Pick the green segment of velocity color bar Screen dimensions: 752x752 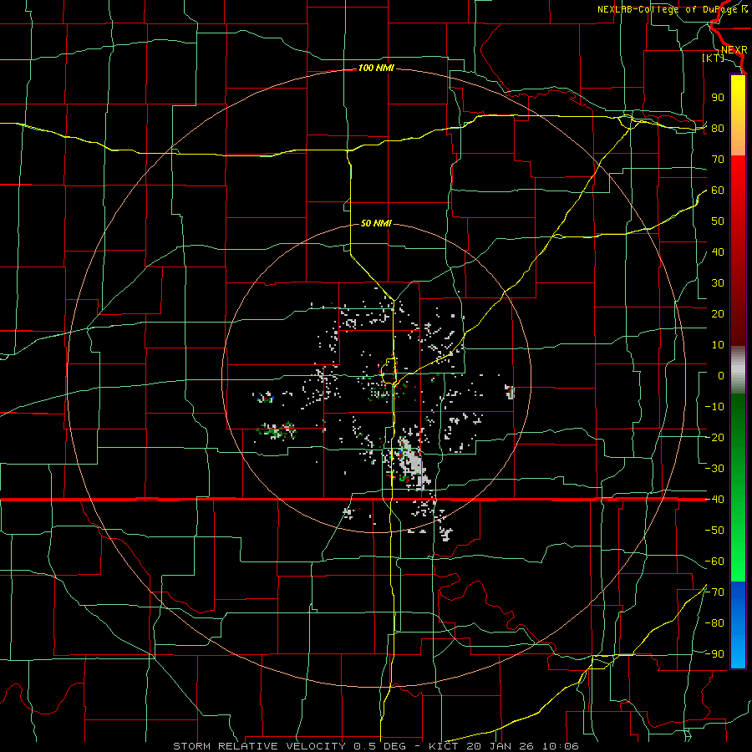(x=738, y=487)
